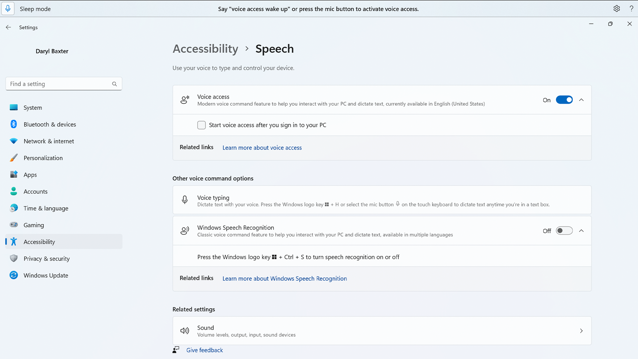Check Start voice access after sign in
The height and width of the screenshot is (359, 638).
click(x=201, y=125)
